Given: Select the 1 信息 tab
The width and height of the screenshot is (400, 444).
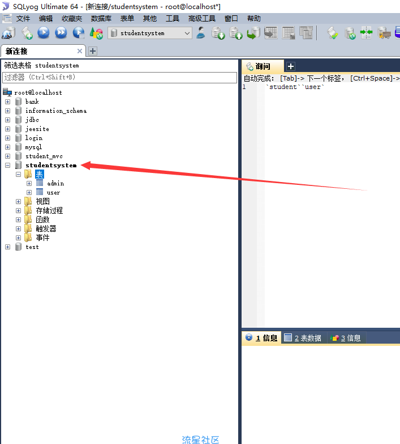Looking at the screenshot, I should tap(261, 338).
